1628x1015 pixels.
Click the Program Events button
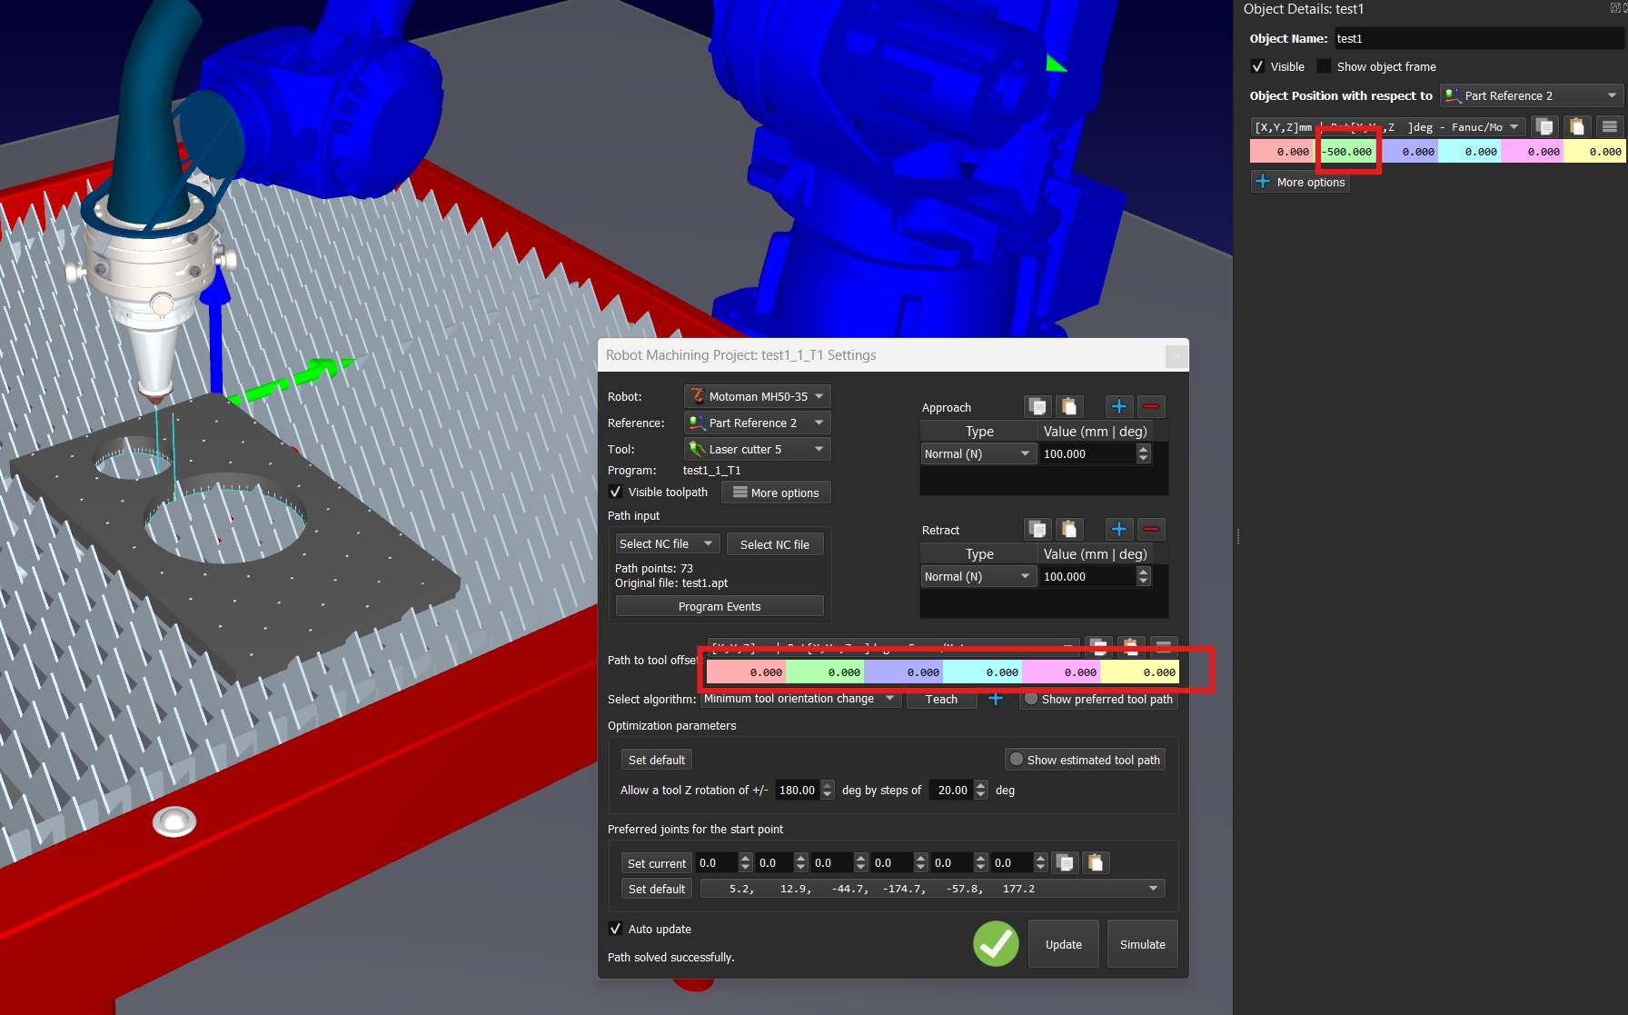(720, 606)
